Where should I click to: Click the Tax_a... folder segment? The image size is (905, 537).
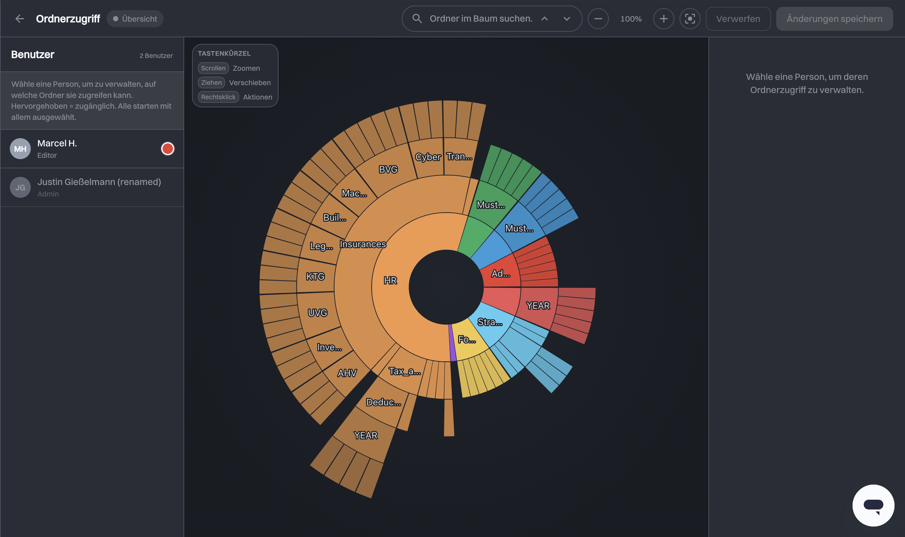pyautogui.click(x=404, y=371)
